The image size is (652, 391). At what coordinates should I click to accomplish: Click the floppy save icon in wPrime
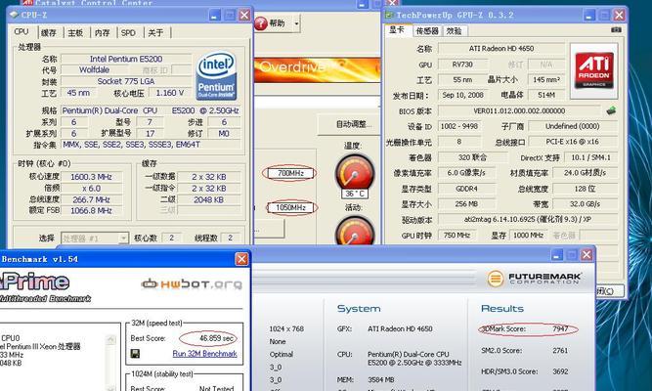point(135,354)
